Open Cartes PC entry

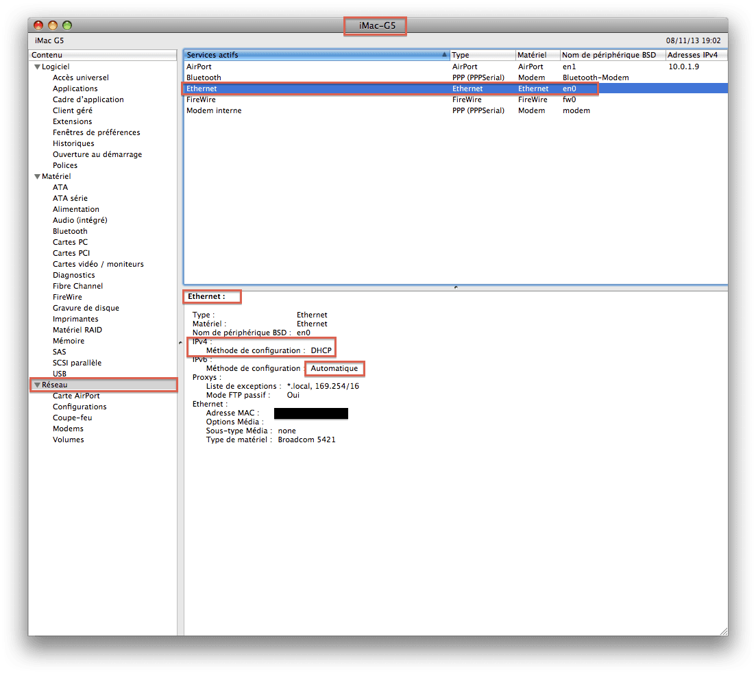point(71,242)
